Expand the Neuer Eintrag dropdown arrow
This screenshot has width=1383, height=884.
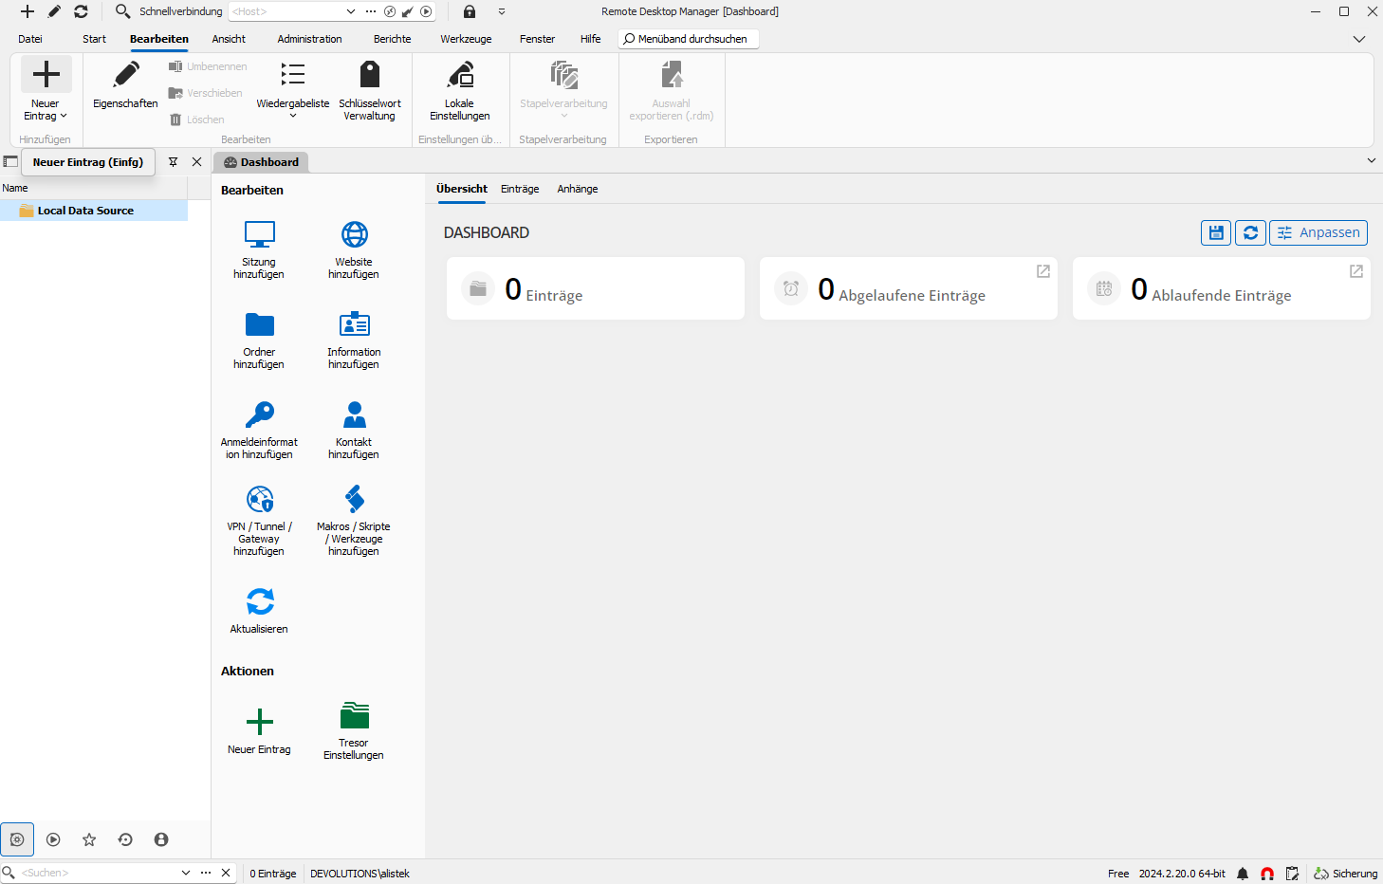pyautogui.click(x=64, y=117)
